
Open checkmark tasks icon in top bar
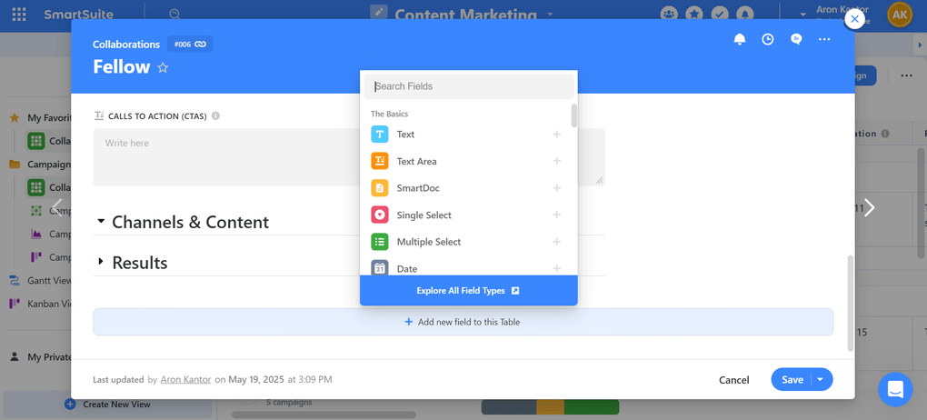(720, 15)
